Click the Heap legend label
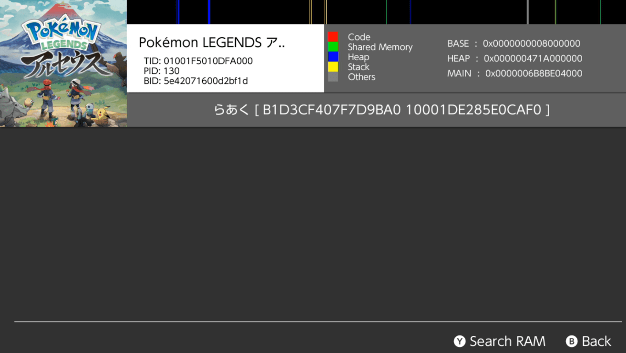Image resolution: width=626 pixels, height=353 pixels. coord(359,57)
